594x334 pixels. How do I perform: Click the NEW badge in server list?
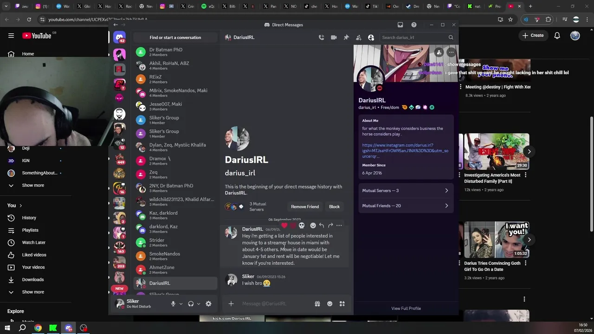(119, 289)
